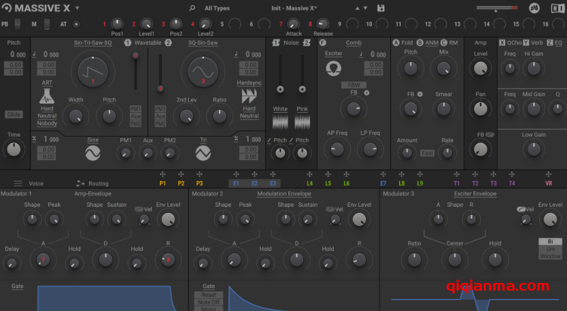Toggle Vel switch in Modulator 3

[x=521, y=210]
